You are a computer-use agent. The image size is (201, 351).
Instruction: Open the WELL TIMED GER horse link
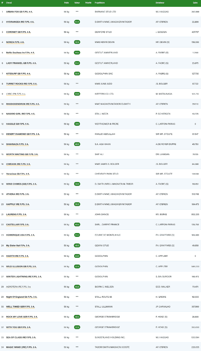click(x=20, y=307)
